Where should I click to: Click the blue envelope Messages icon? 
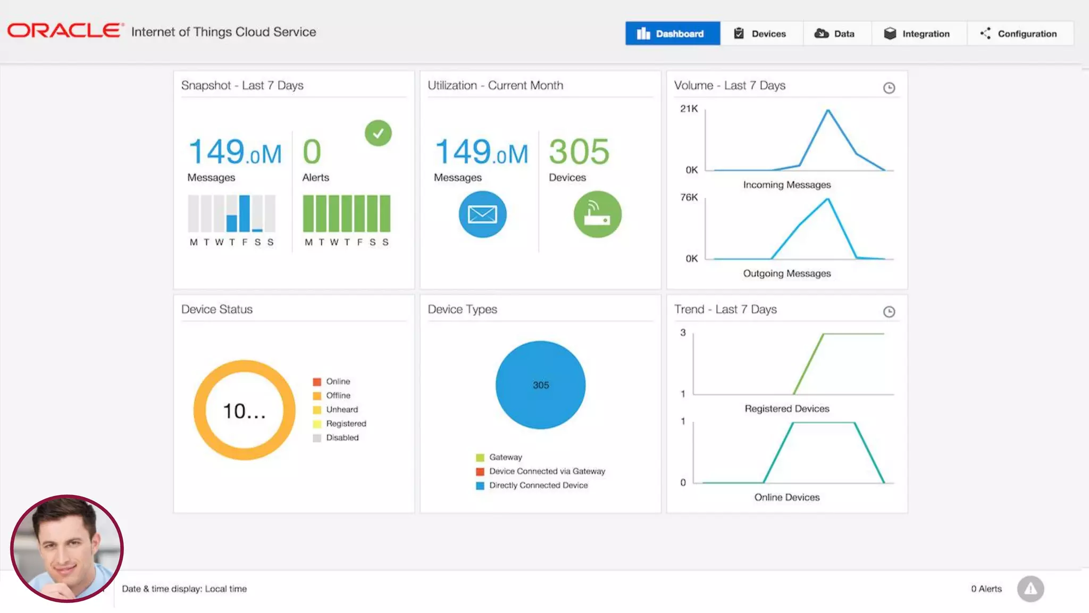tap(482, 214)
